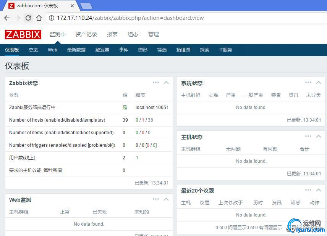Click the ZABBIX logo
Screen dimensions: 327x236
[23, 34]
